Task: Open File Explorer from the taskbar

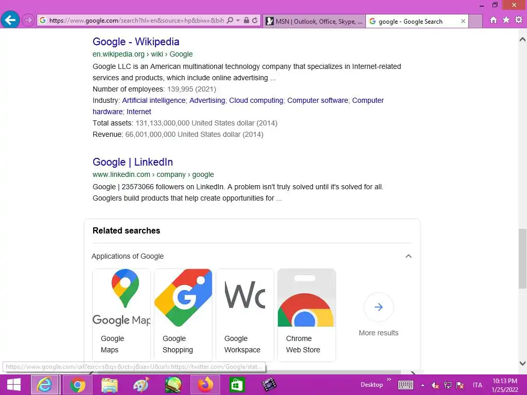Action: (110, 385)
